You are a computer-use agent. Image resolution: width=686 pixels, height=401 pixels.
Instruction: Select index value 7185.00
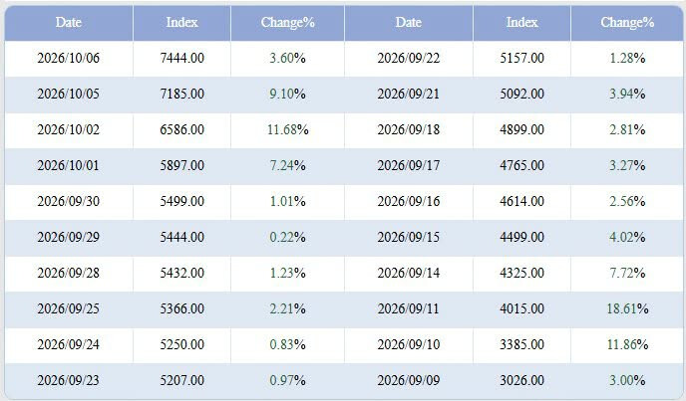[182, 94]
